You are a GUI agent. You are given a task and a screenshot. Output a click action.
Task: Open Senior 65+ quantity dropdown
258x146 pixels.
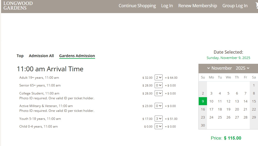tap(159, 85)
